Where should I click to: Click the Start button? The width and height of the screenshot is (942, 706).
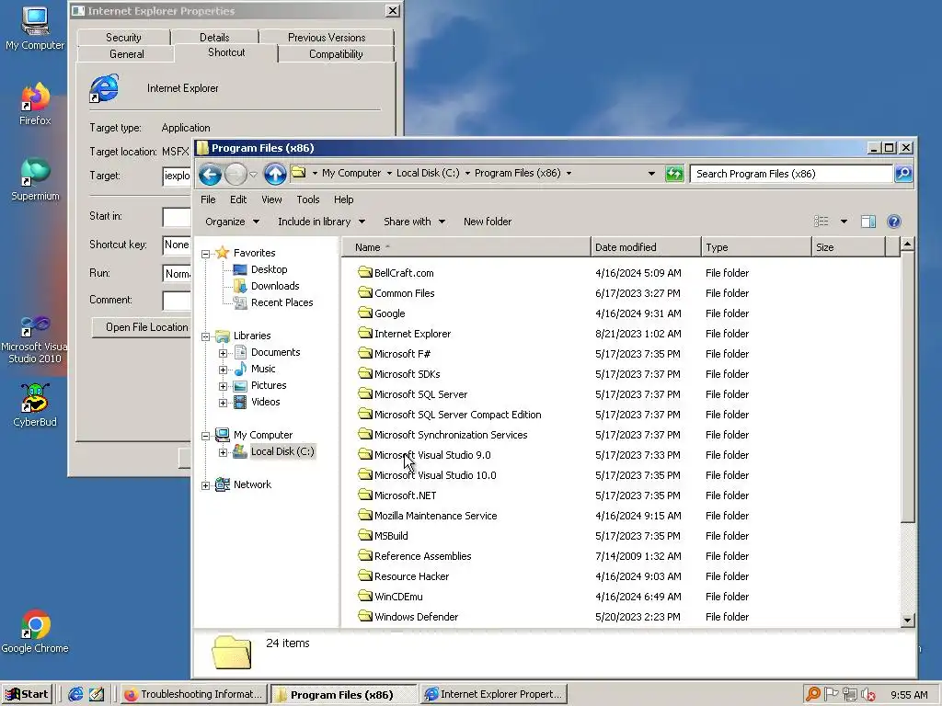(x=27, y=695)
